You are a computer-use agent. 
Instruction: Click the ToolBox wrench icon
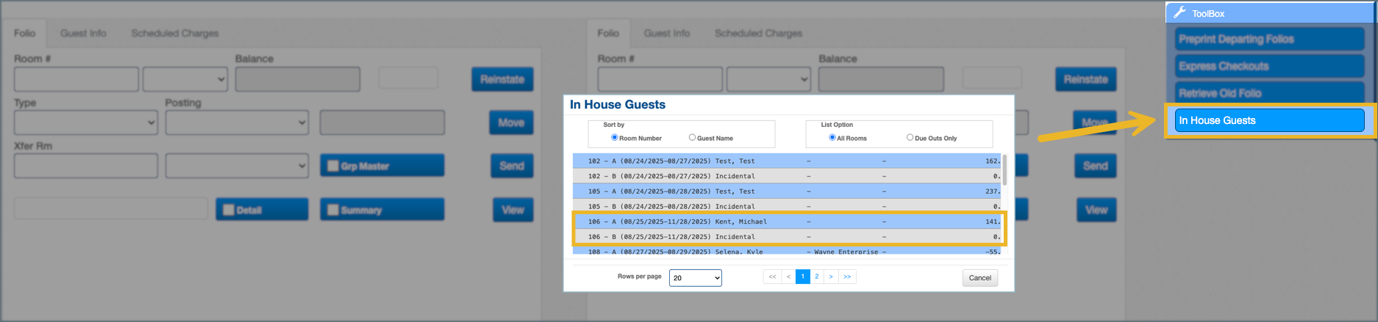click(1180, 12)
